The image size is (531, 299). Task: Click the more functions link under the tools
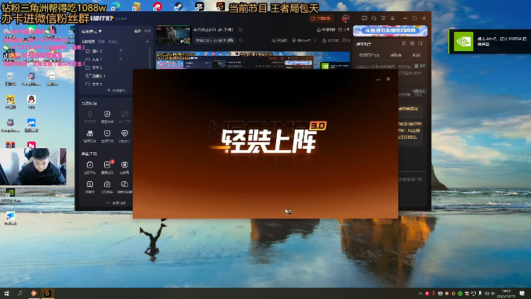pyautogui.click(x=116, y=203)
